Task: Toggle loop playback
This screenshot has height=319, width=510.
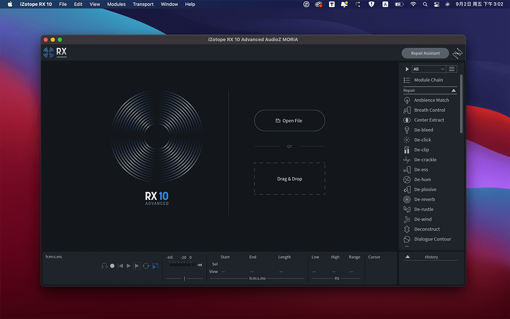Action: [146, 266]
